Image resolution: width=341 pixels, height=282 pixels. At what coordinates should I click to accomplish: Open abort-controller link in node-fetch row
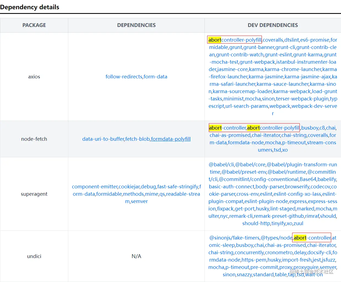[x=227, y=128]
